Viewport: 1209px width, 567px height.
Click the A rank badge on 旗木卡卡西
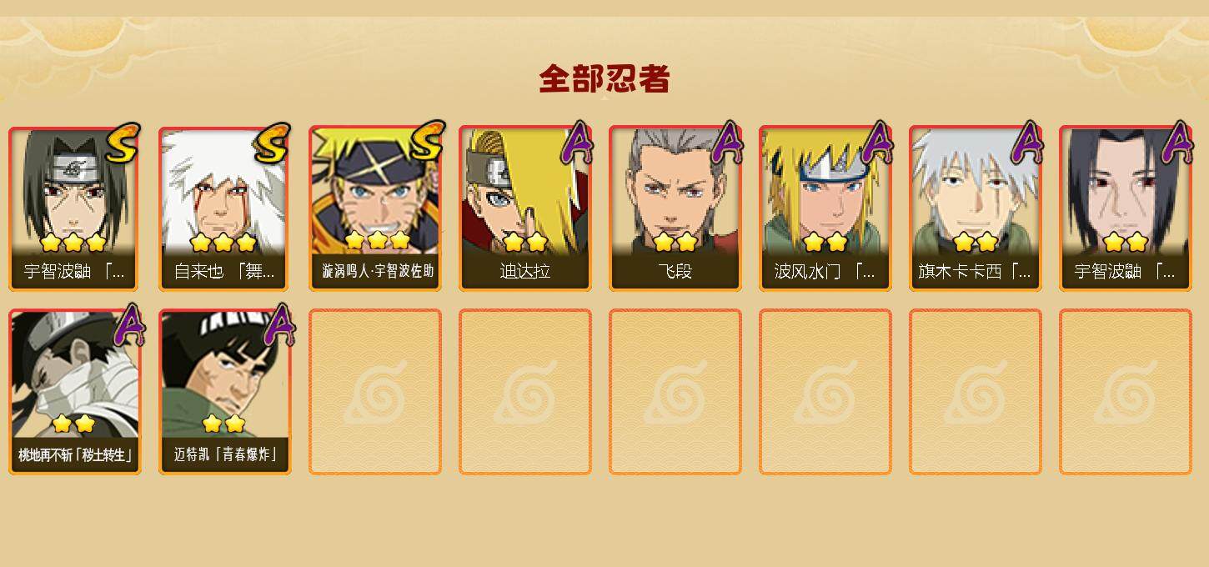tap(1027, 143)
